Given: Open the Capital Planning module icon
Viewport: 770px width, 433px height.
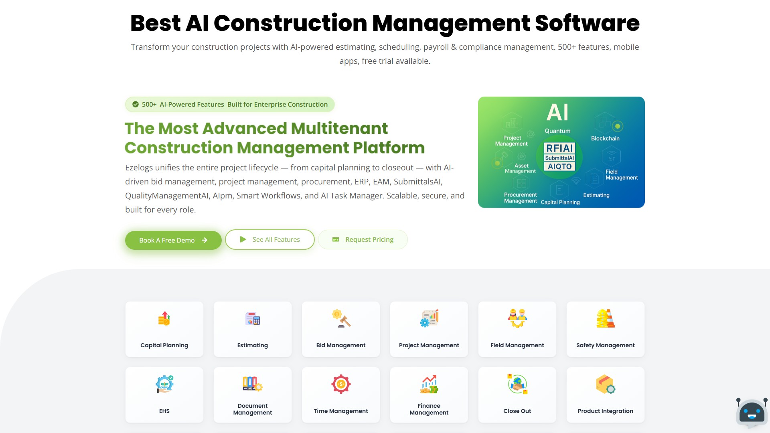Looking at the screenshot, I should tap(164, 319).
